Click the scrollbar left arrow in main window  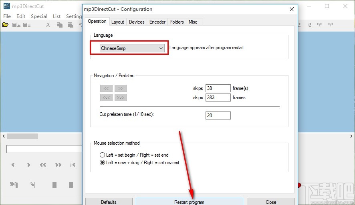click(x=4, y=136)
